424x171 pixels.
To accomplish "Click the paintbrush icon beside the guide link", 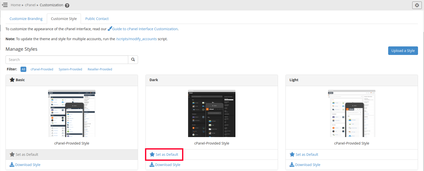I will click(110, 29).
